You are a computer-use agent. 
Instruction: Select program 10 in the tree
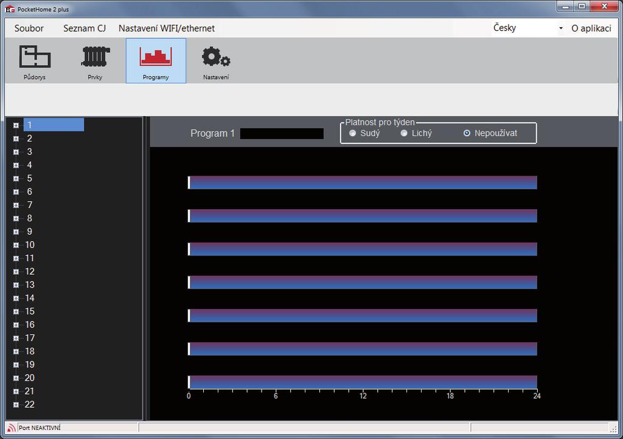pos(30,245)
